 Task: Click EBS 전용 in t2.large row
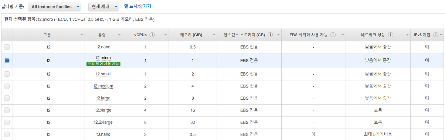tap(249, 98)
